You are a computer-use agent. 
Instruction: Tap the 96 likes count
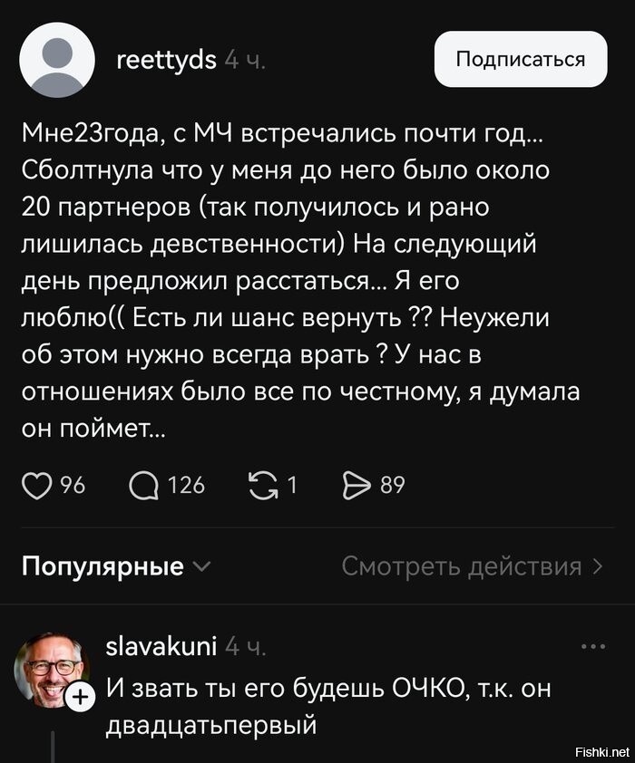(73, 486)
